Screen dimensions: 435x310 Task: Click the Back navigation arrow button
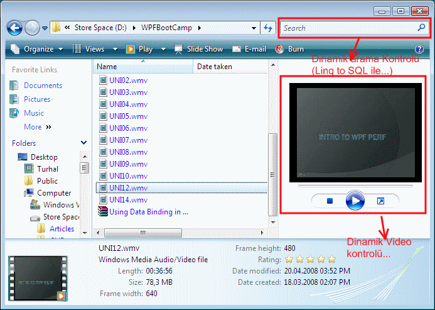pos(16,28)
